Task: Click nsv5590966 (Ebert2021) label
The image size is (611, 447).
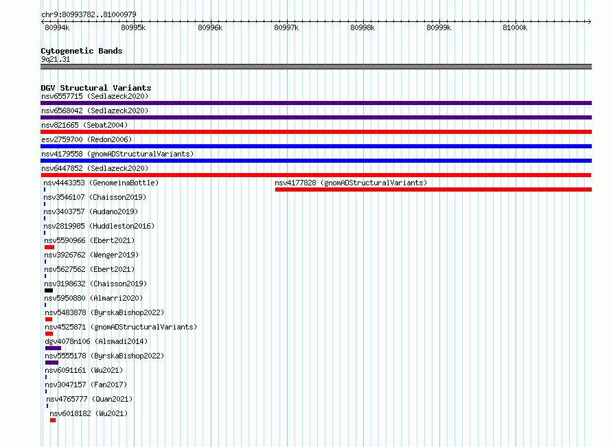Action: [x=89, y=240]
